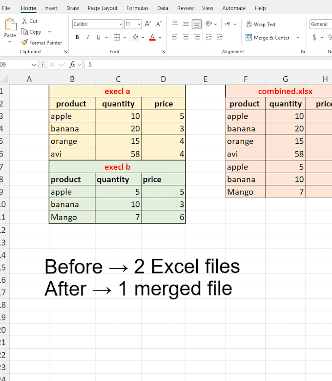Confirm formula entry with the checkmark
The width and height of the screenshot is (332, 381).
[62, 65]
